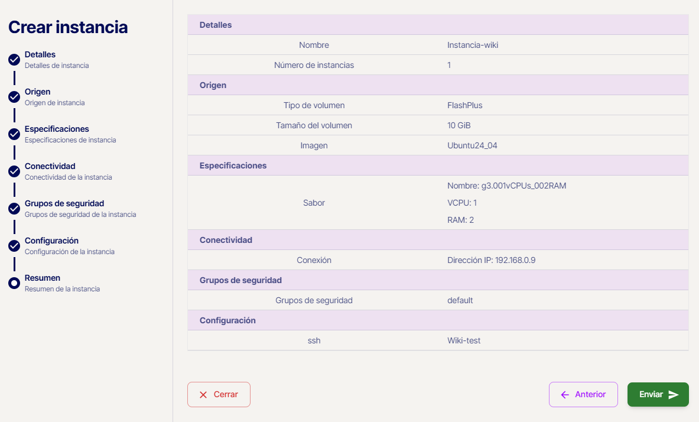Click the Conectividad step checkmark icon
Image resolution: width=699 pixels, height=422 pixels.
14,171
